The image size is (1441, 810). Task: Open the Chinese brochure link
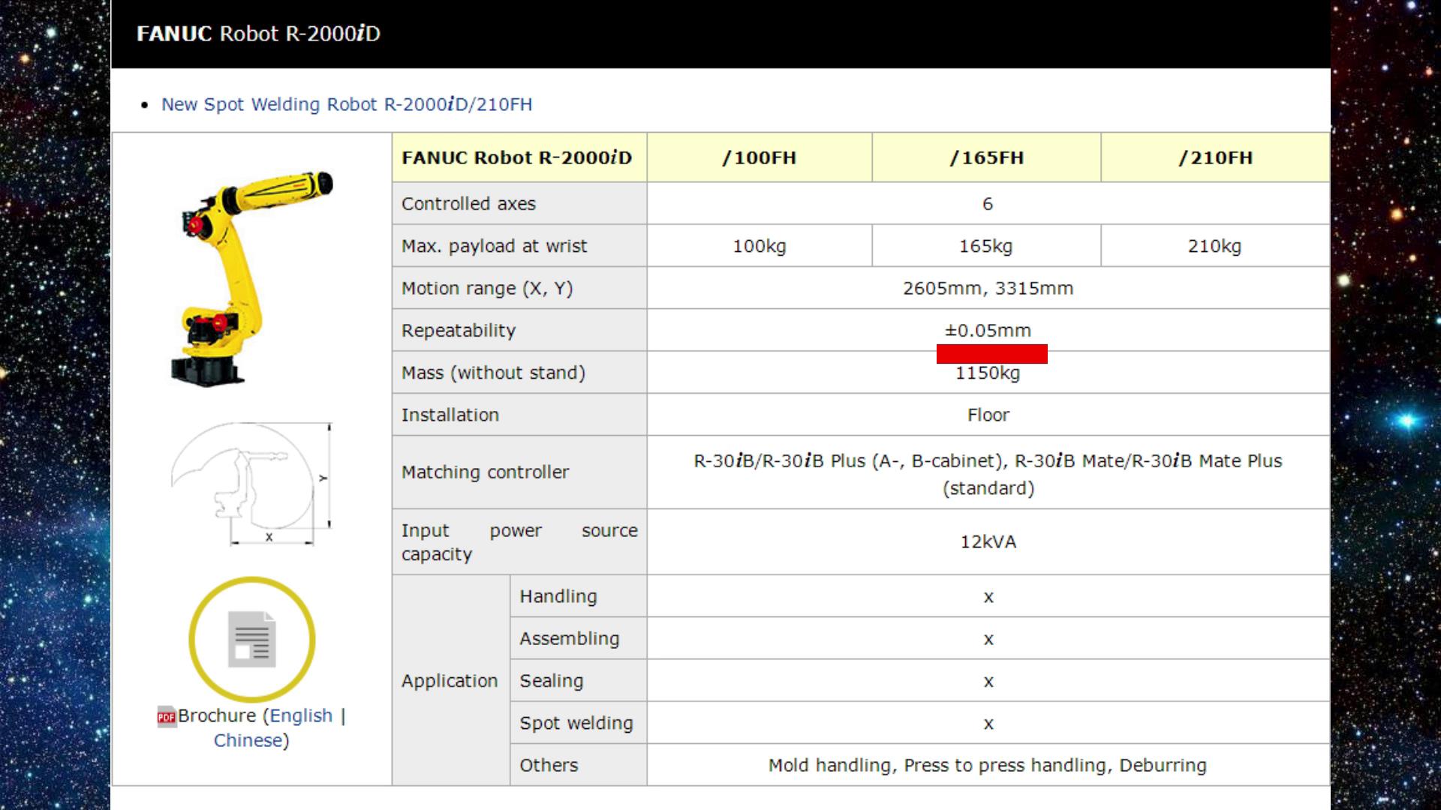click(247, 740)
